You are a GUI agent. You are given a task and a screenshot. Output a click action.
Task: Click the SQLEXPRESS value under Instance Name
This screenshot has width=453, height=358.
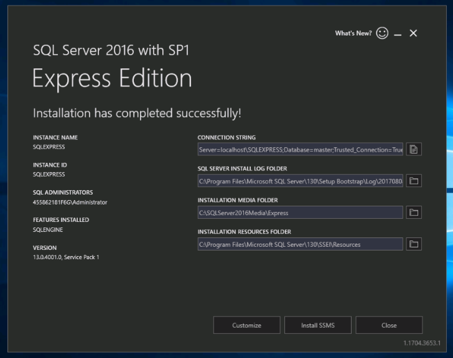(x=49, y=147)
